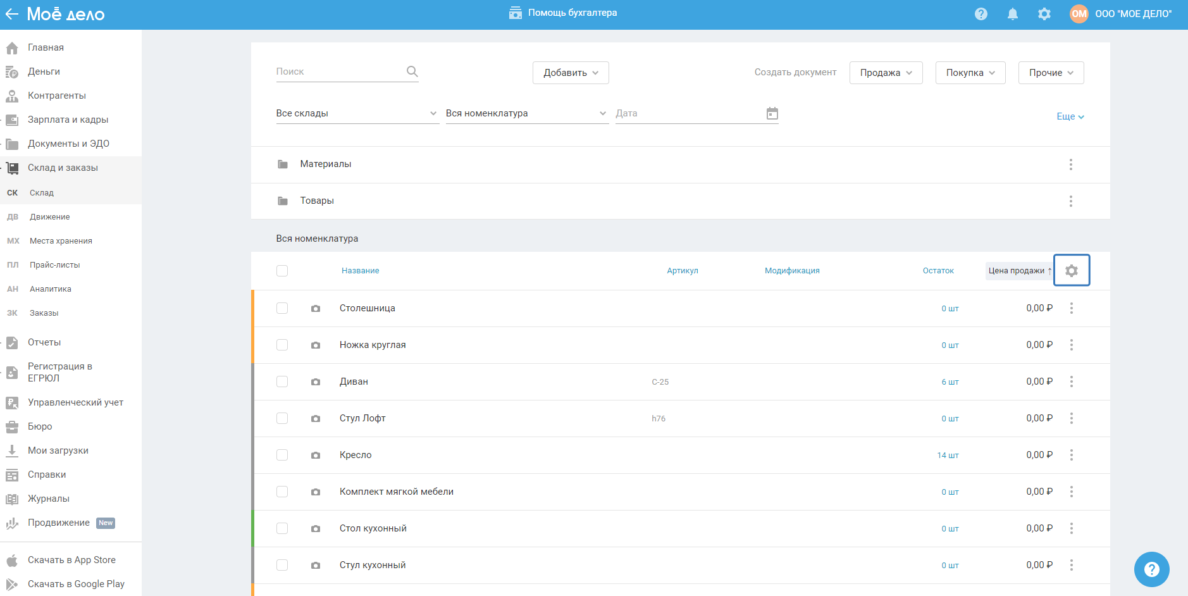Screen dimensions: 1188x596
Task: Expand the Добавить dropdown
Action: coord(570,73)
